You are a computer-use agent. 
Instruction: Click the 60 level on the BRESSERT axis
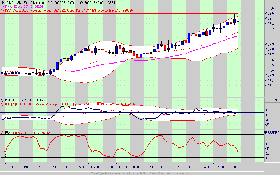pyautogui.click(x=268, y=144)
